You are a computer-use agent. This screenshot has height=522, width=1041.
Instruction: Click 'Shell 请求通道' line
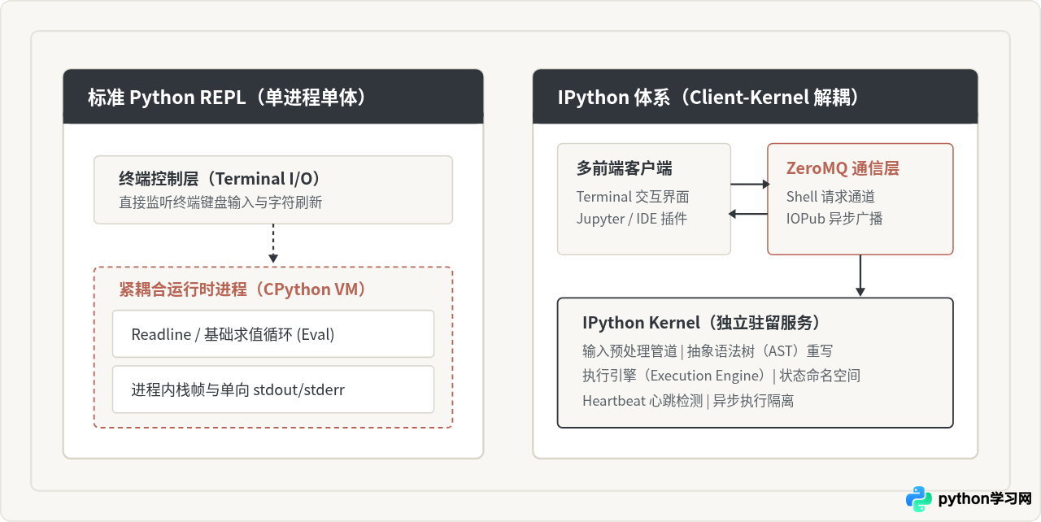pos(830,197)
